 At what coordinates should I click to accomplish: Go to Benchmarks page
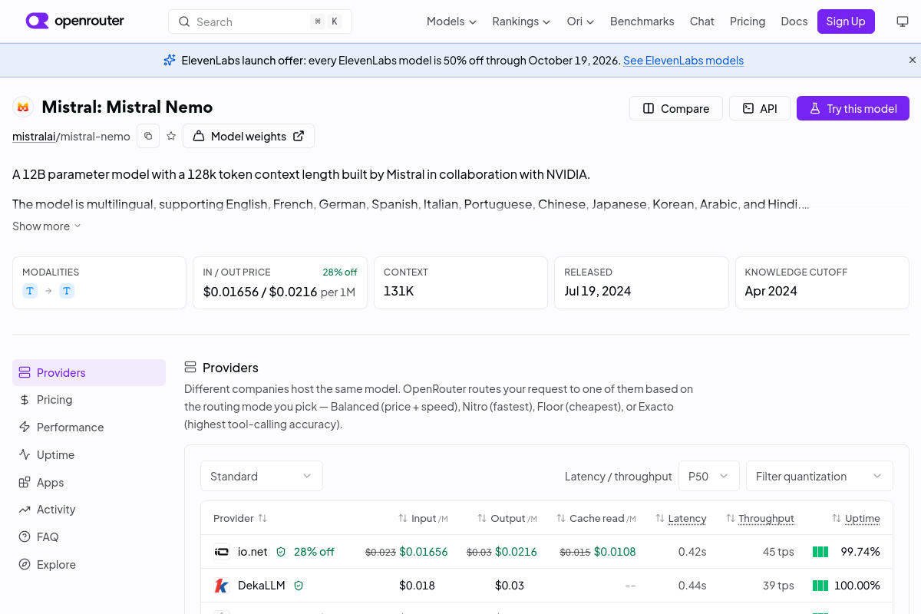coord(642,21)
